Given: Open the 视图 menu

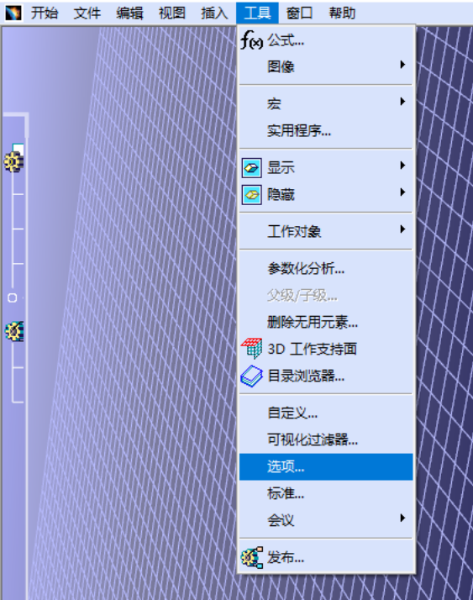Looking at the screenshot, I should coord(172,13).
